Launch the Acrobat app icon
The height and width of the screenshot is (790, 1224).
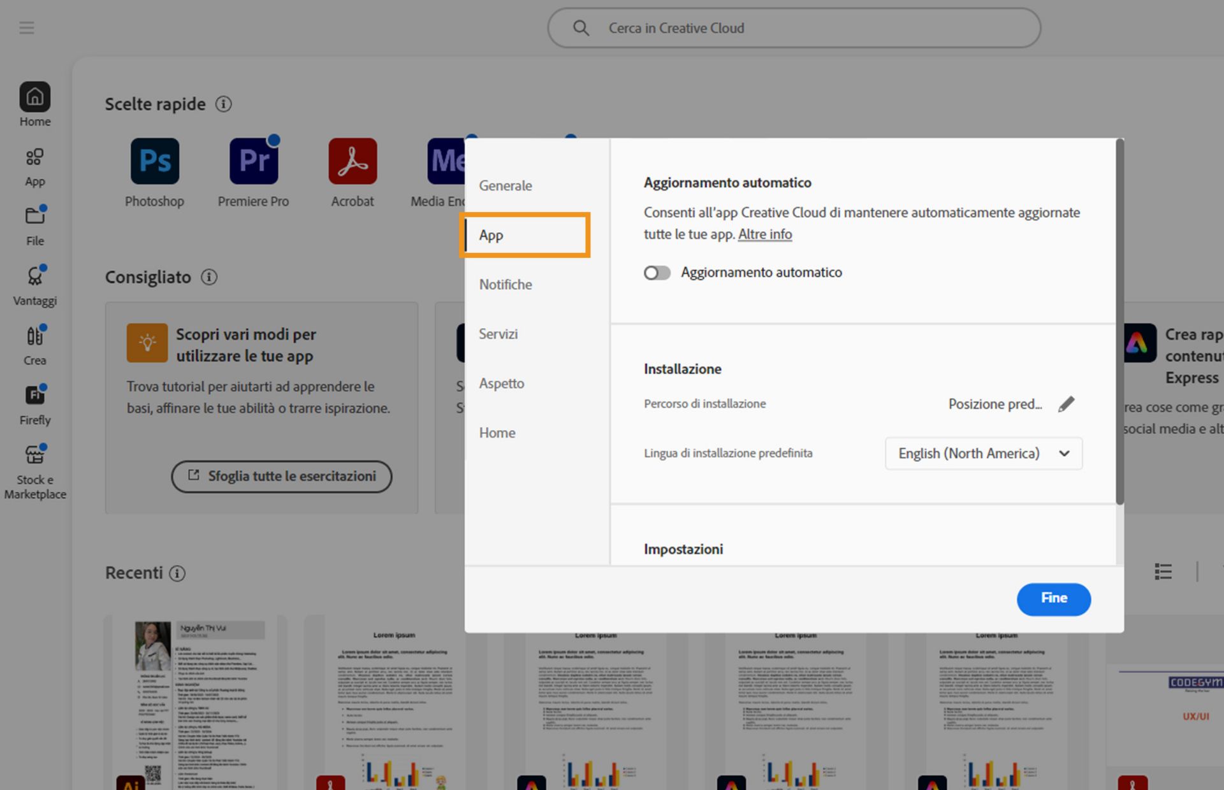click(x=353, y=161)
